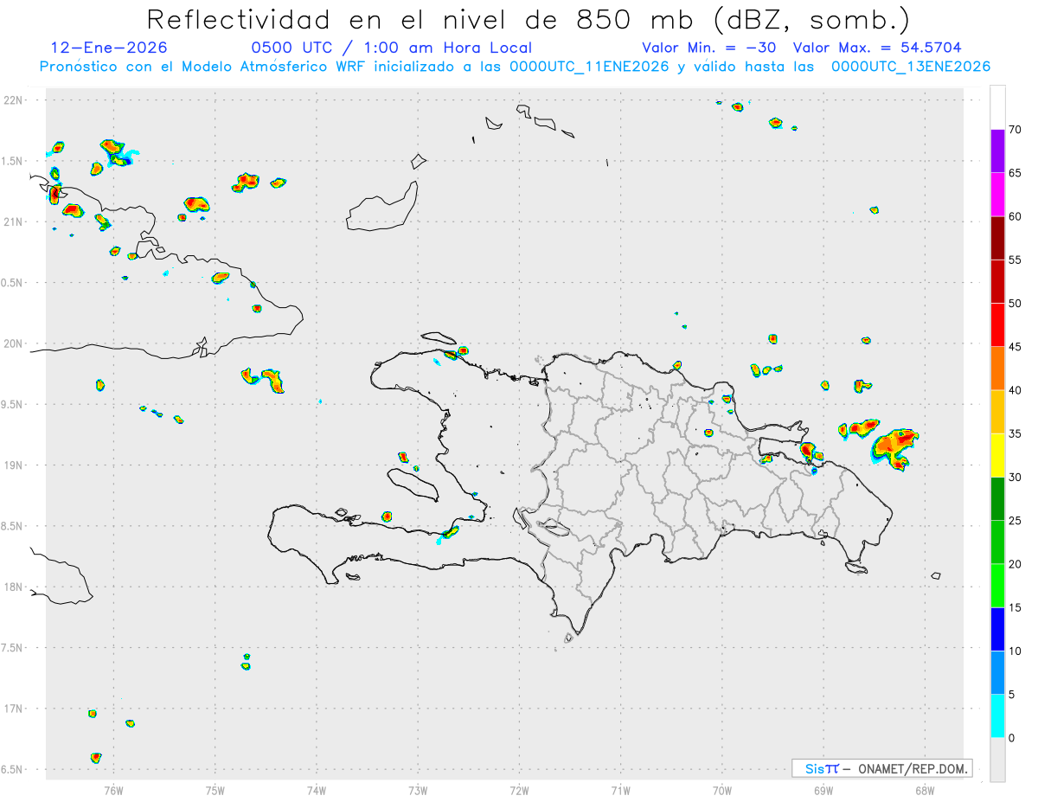The width and height of the screenshot is (1038, 802).
Task: Click the colorbar tick label '55'
Action: (1015, 260)
